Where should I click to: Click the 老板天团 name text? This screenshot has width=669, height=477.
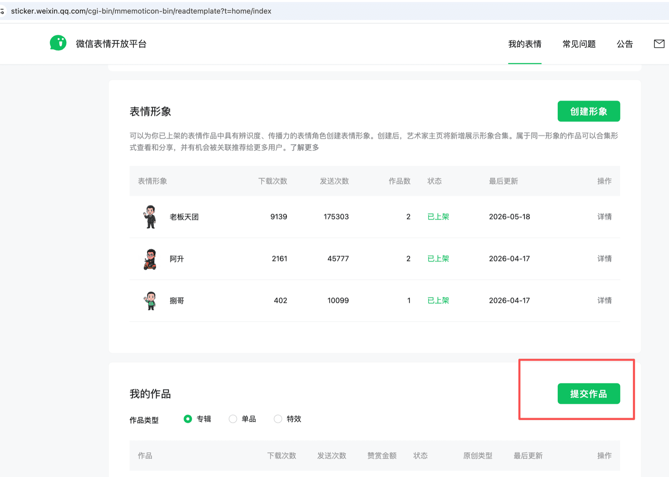click(x=184, y=217)
